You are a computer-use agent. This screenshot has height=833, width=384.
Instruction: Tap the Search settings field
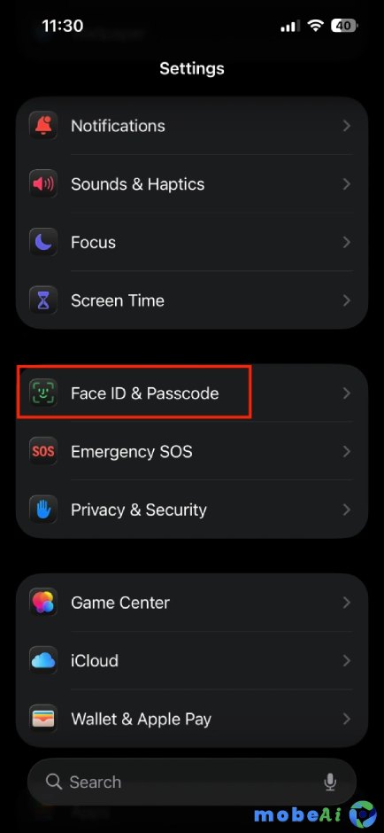pos(192,782)
